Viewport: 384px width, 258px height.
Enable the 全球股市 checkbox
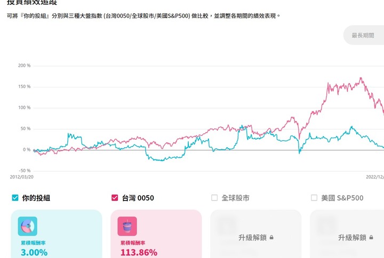coord(214,198)
